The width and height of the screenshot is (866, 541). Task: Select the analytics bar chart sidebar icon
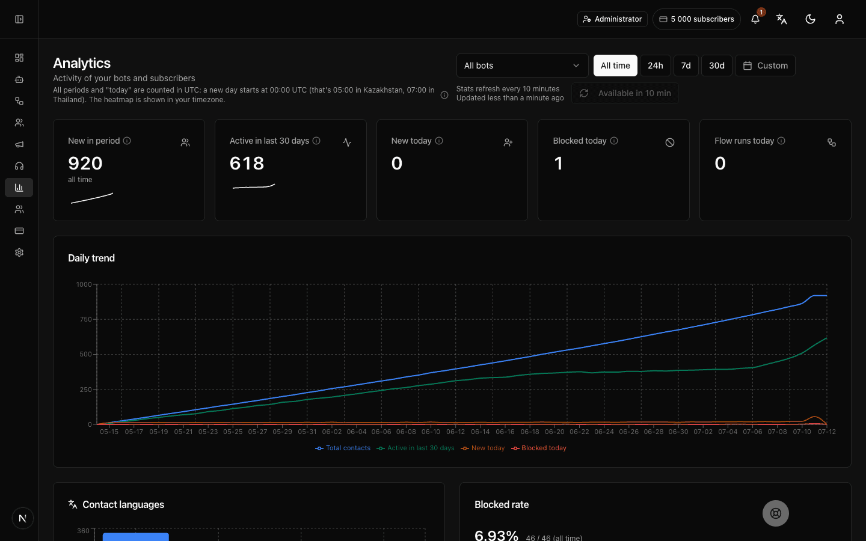tap(19, 188)
